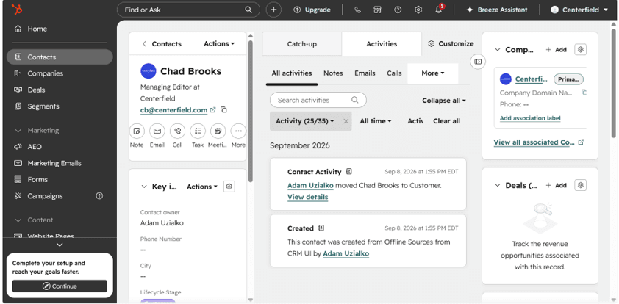This screenshot has width=619, height=304.
Task: Select the All activities tab
Action: 292,73
